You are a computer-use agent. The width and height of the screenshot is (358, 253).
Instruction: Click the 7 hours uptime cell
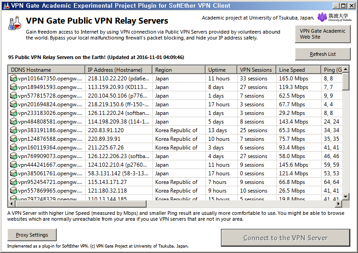221,182
